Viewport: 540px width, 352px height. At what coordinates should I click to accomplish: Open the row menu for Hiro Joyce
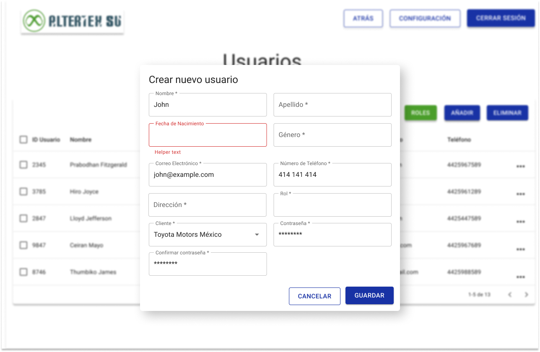pos(521,194)
